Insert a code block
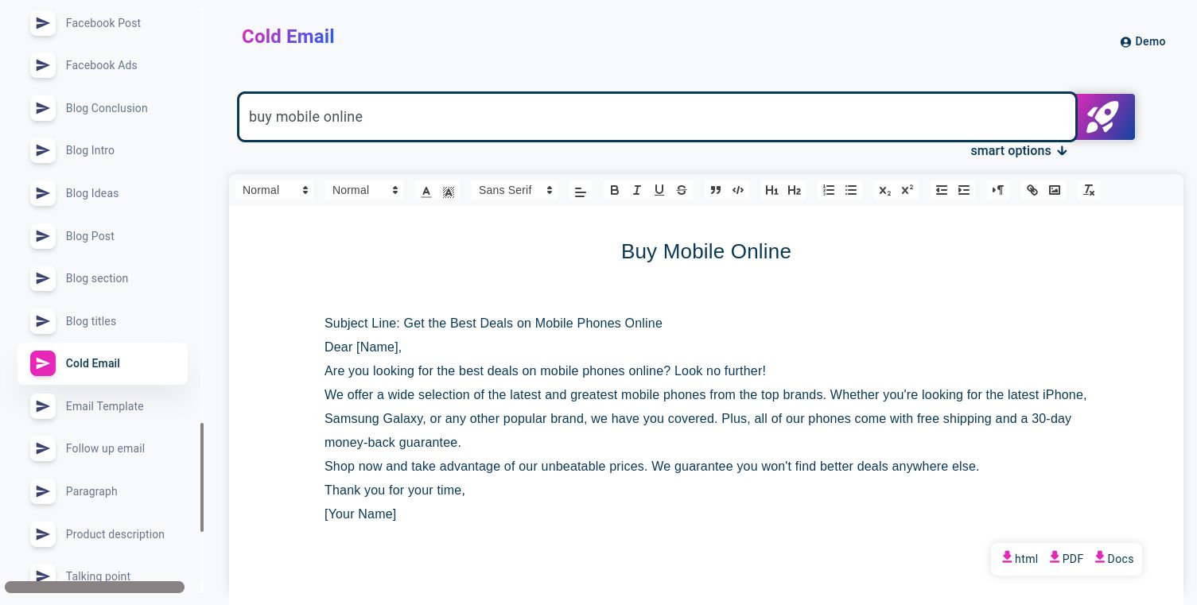Image resolution: width=1197 pixels, height=605 pixels. tap(738, 190)
